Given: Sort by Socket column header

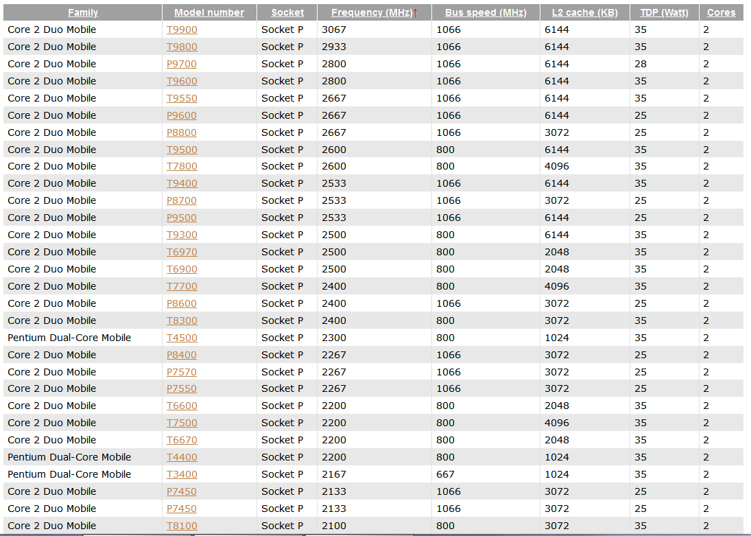Looking at the screenshot, I should 287,12.
